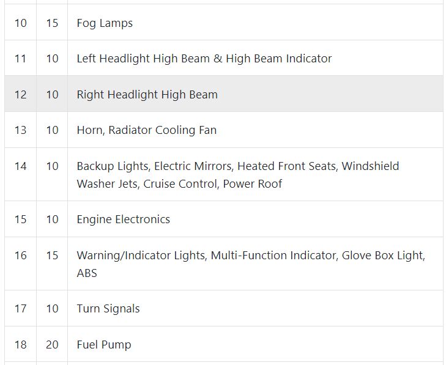Click fuse number 17 cell

tap(20, 308)
